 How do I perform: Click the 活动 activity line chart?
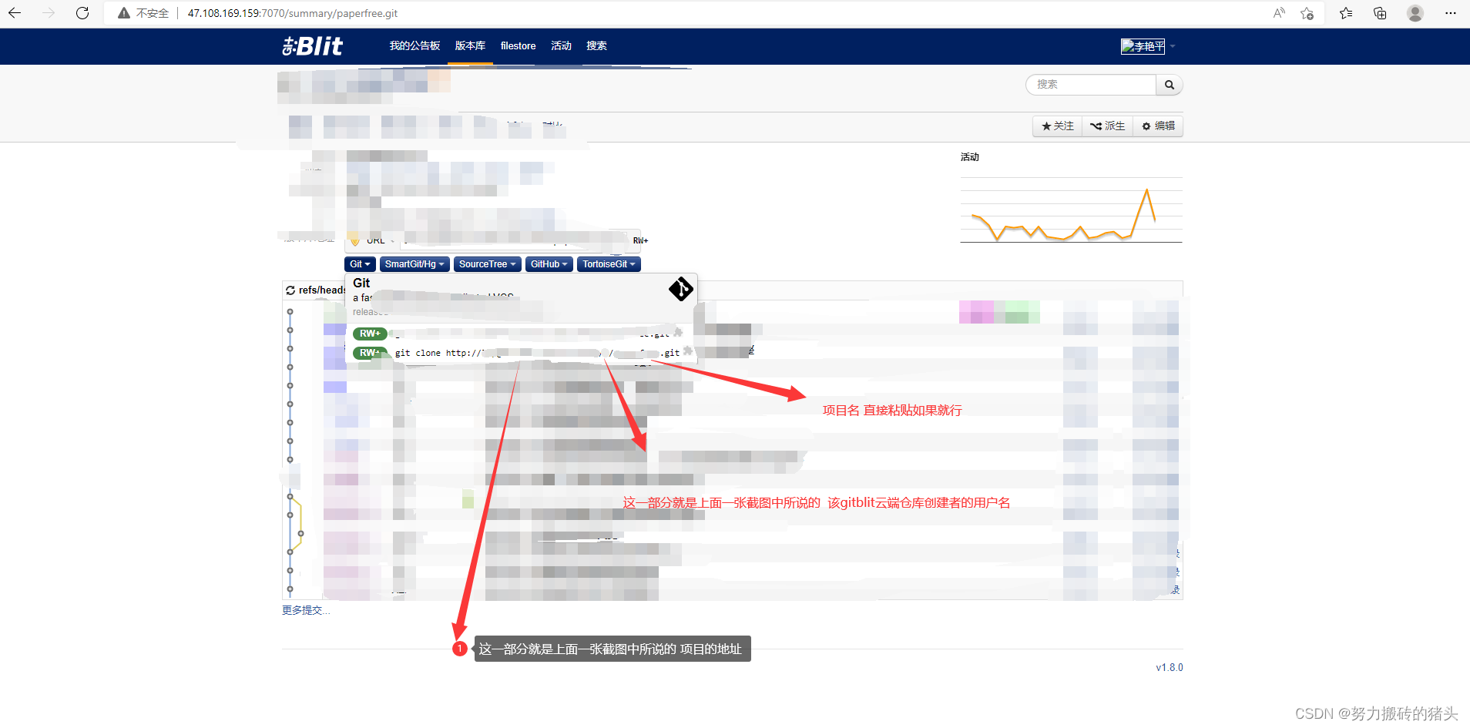point(1071,210)
